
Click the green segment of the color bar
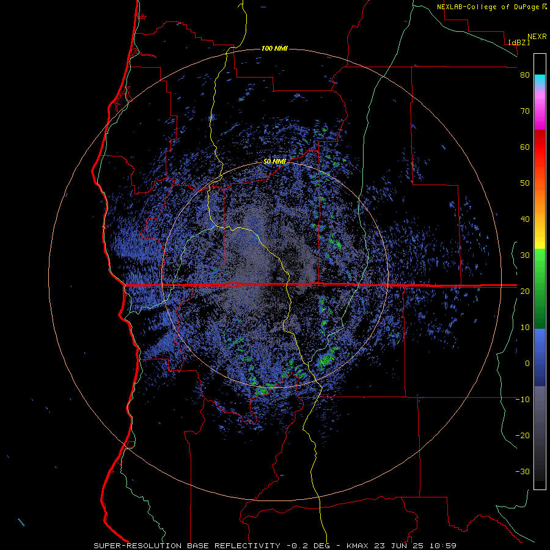click(x=540, y=288)
